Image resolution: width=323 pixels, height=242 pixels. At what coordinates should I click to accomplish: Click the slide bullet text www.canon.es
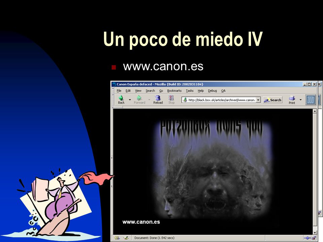163,67
